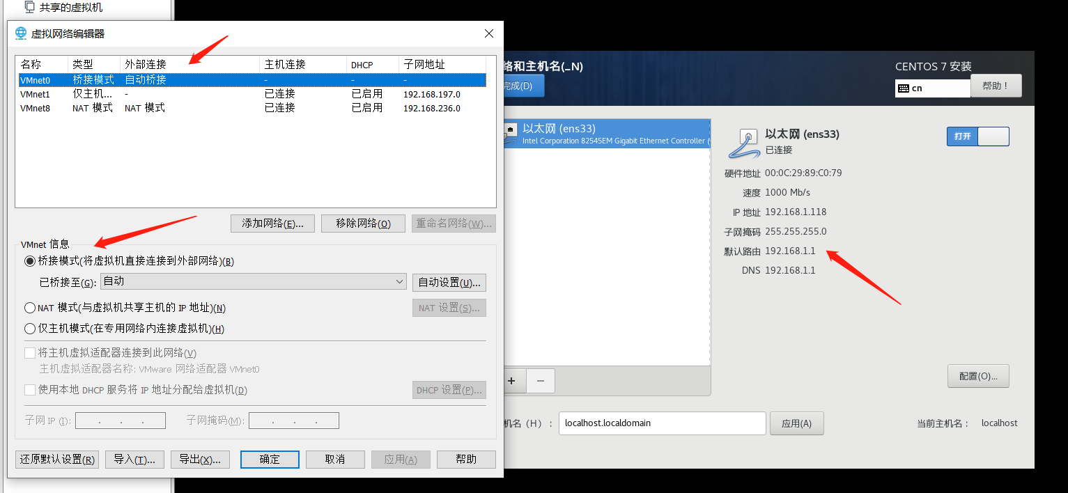The width and height of the screenshot is (1068, 493).
Task: Apply hostname with the 应用(A) button
Action: pyautogui.click(x=796, y=423)
